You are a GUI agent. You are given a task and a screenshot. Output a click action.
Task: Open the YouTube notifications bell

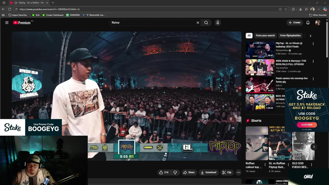(308, 23)
